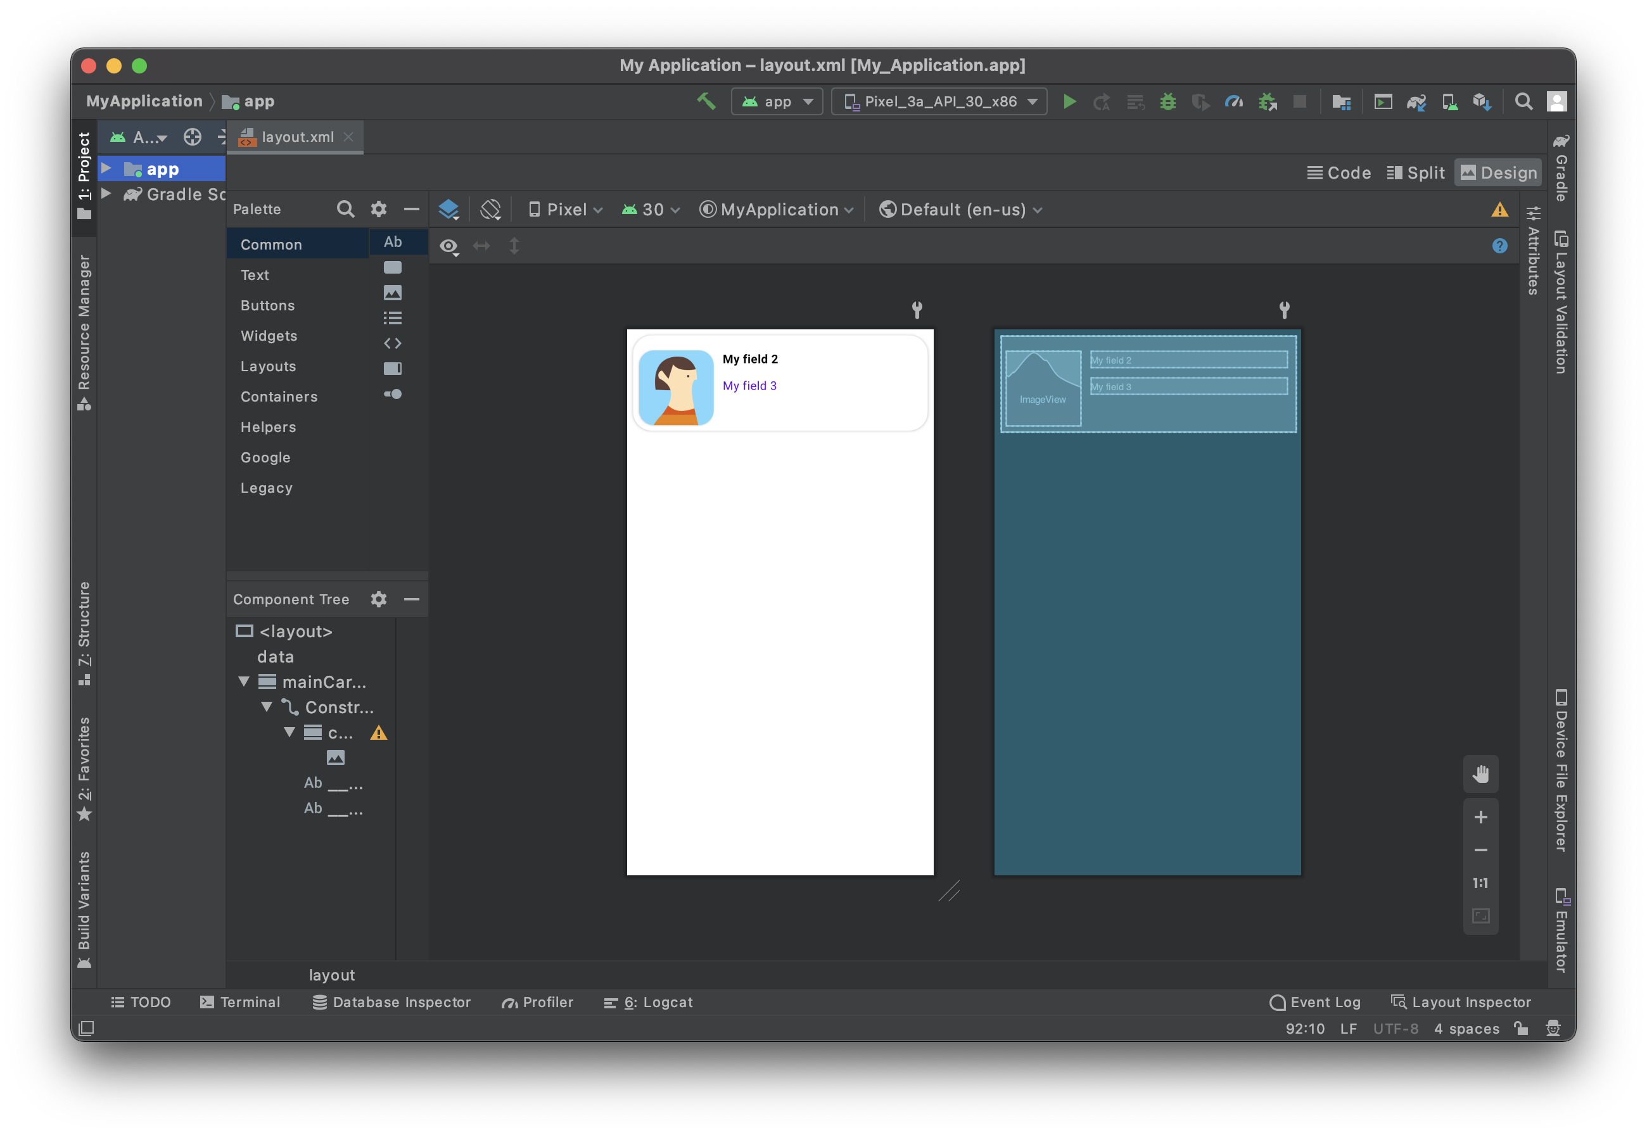Open the Default (en-us) locale dropdown
Screen dimensions: 1647x1135
[960, 210]
